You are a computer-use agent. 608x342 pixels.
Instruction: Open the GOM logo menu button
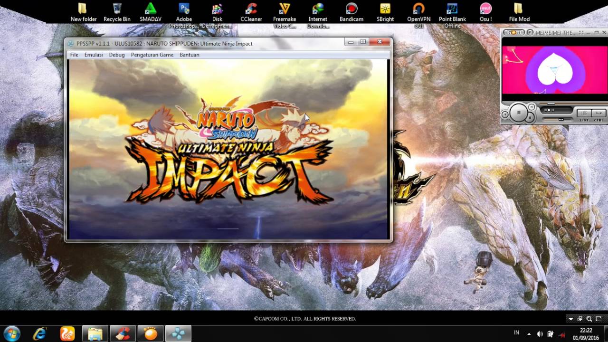click(x=514, y=32)
